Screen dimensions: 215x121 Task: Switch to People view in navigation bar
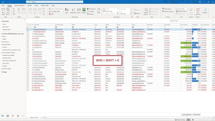[x=13, y=116]
